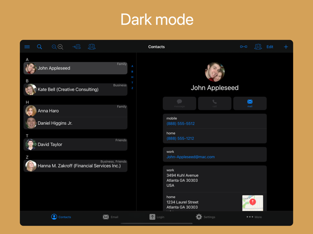Viewport: 313px width, 234px height.
Task: Open the More tab
Action: pyautogui.click(x=254, y=217)
